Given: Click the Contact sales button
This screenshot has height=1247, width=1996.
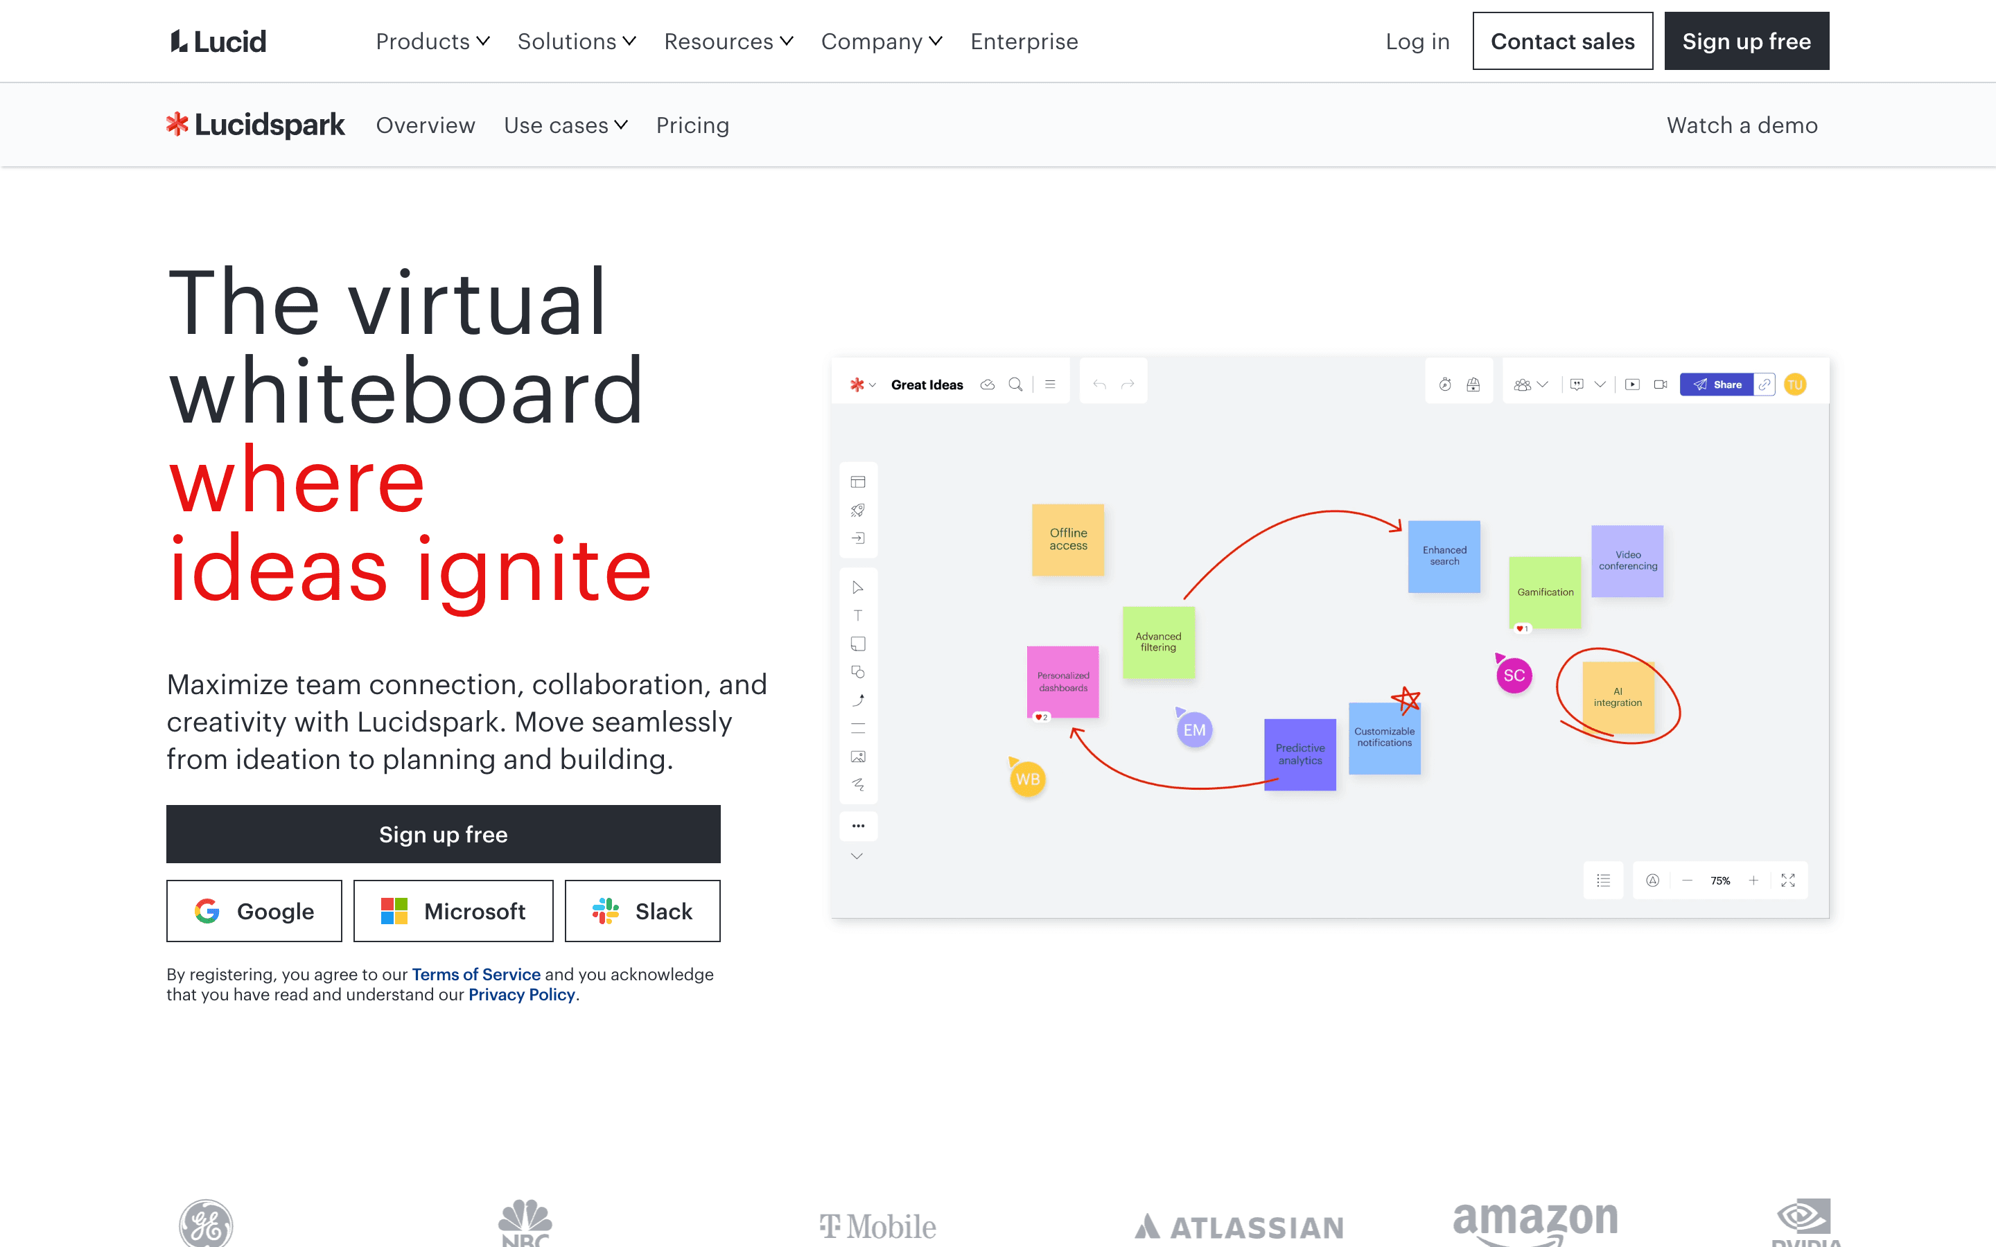Looking at the screenshot, I should coord(1562,42).
